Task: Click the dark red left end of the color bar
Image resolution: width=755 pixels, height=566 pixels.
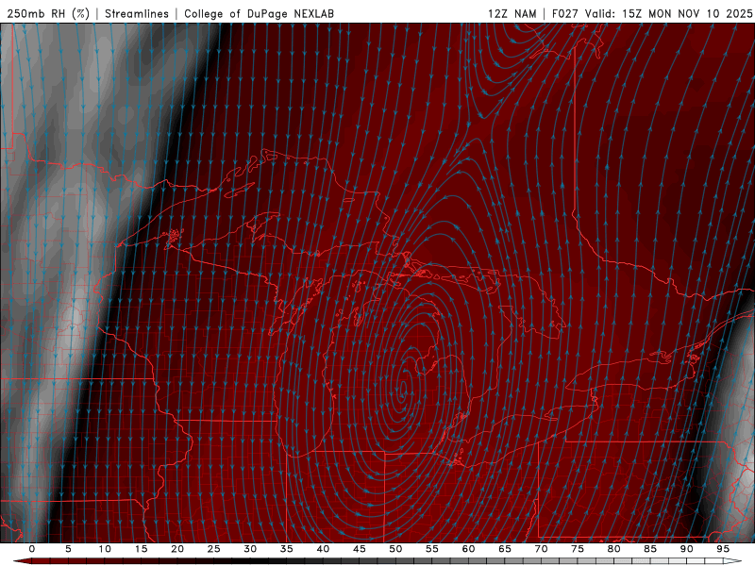Action: click(22, 561)
